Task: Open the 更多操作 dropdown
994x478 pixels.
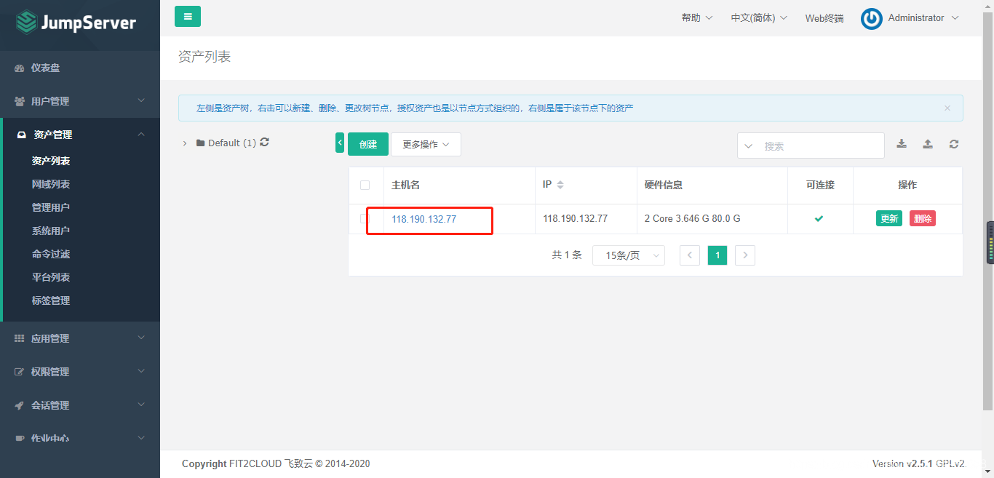Action: (426, 144)
